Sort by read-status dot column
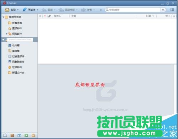 40,16
